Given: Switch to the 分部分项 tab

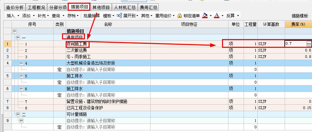Looking at the screenshot, I should [x=58, y=7].
